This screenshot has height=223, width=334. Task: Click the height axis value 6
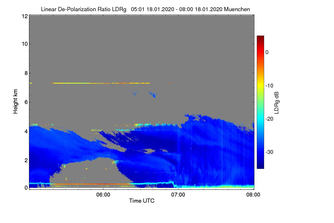[x=26, y=102]
